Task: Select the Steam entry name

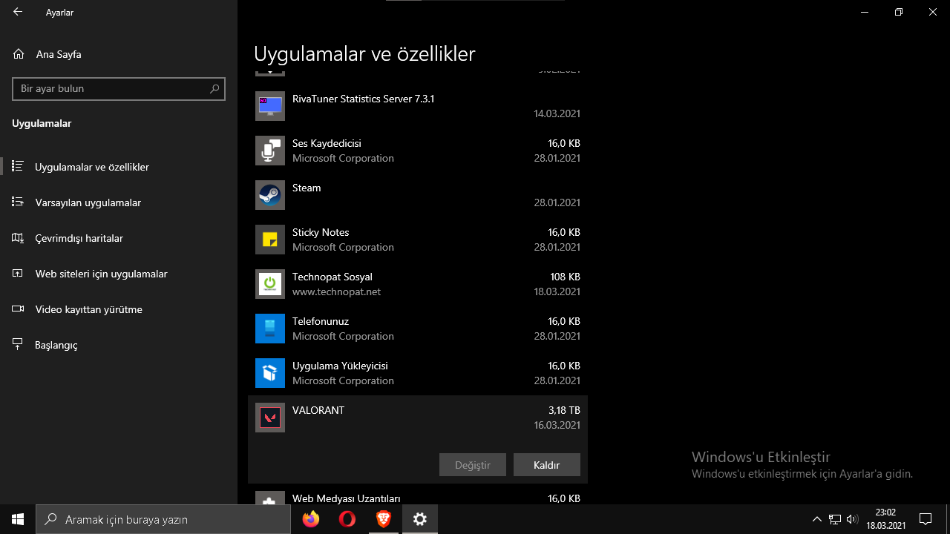Action: pos(307,188)
